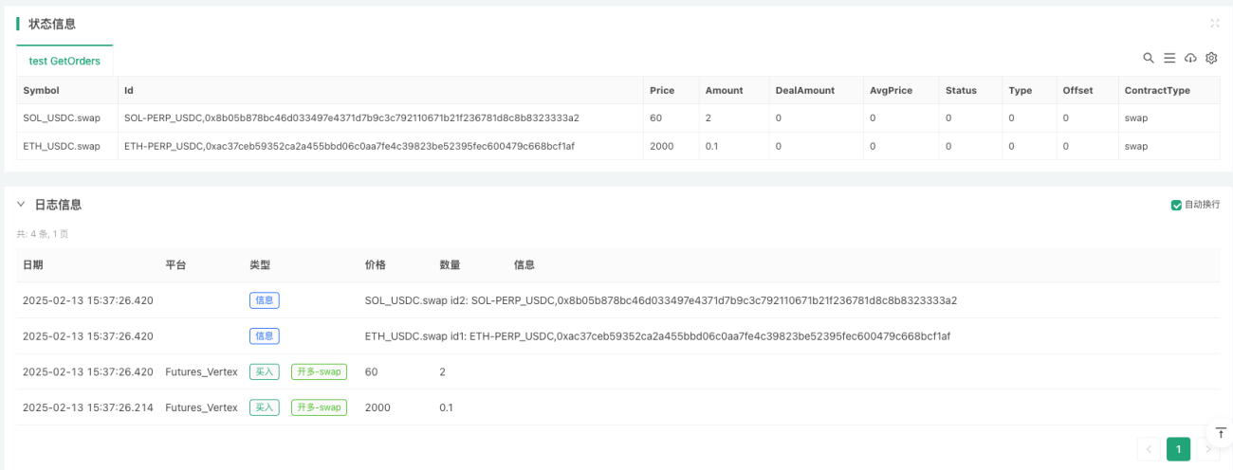This screenshot has width=1233, height=470.
Task: Click the Symbol column header
Action: pyautogui.click(x=41, y=90)
